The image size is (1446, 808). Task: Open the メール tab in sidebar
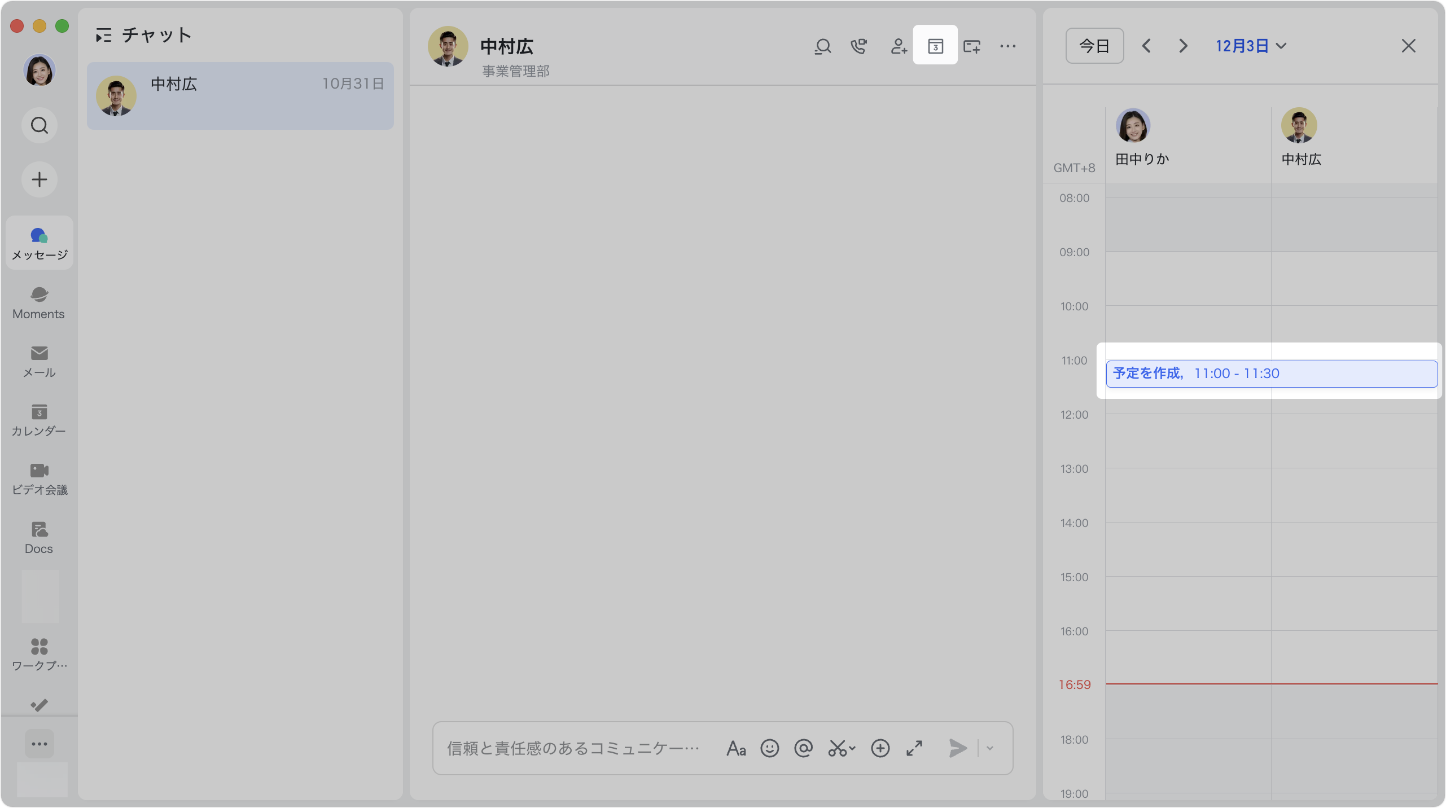tap(39, 361)
